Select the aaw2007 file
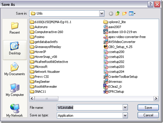Screen dimensions: 163x123 [x=112, y=27]
